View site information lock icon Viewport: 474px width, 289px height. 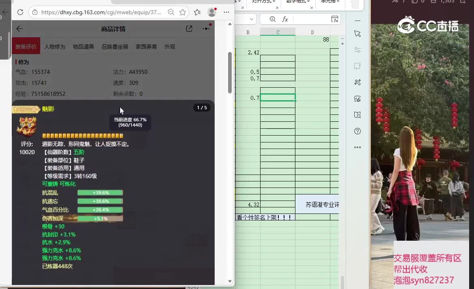pos(35,12)
